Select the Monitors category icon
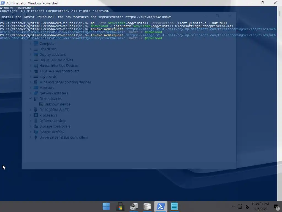282x212 pixels. point(36,88)
